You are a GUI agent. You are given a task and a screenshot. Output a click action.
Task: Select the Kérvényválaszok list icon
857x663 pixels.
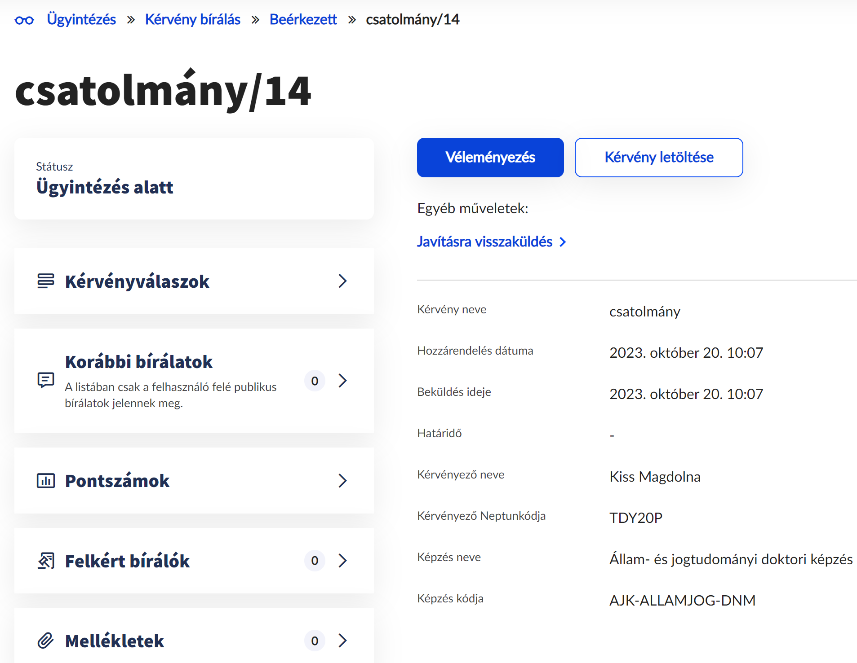tap(45, 281)
